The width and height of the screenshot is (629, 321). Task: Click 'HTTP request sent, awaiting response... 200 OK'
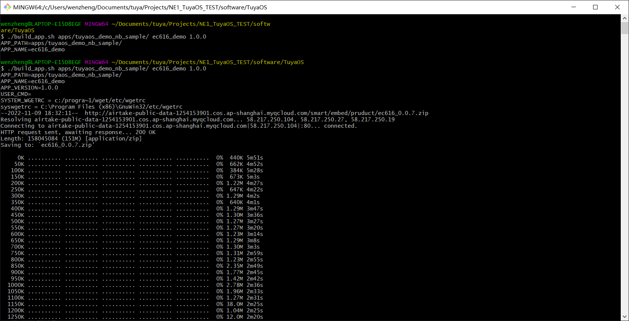[78, 132]
